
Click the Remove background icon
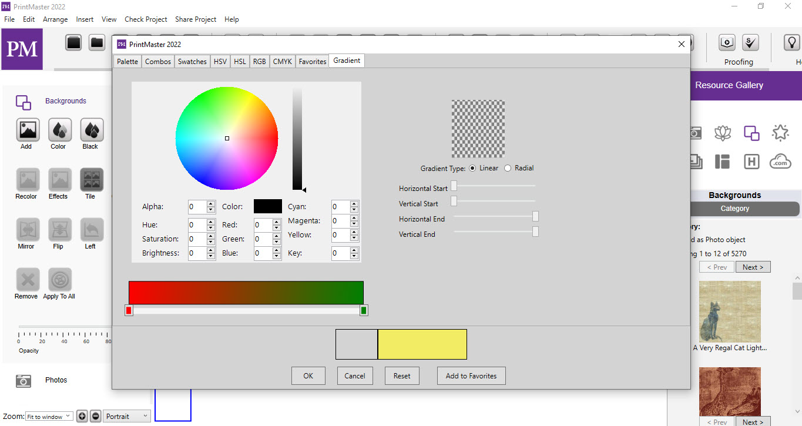tap(28, 280)
